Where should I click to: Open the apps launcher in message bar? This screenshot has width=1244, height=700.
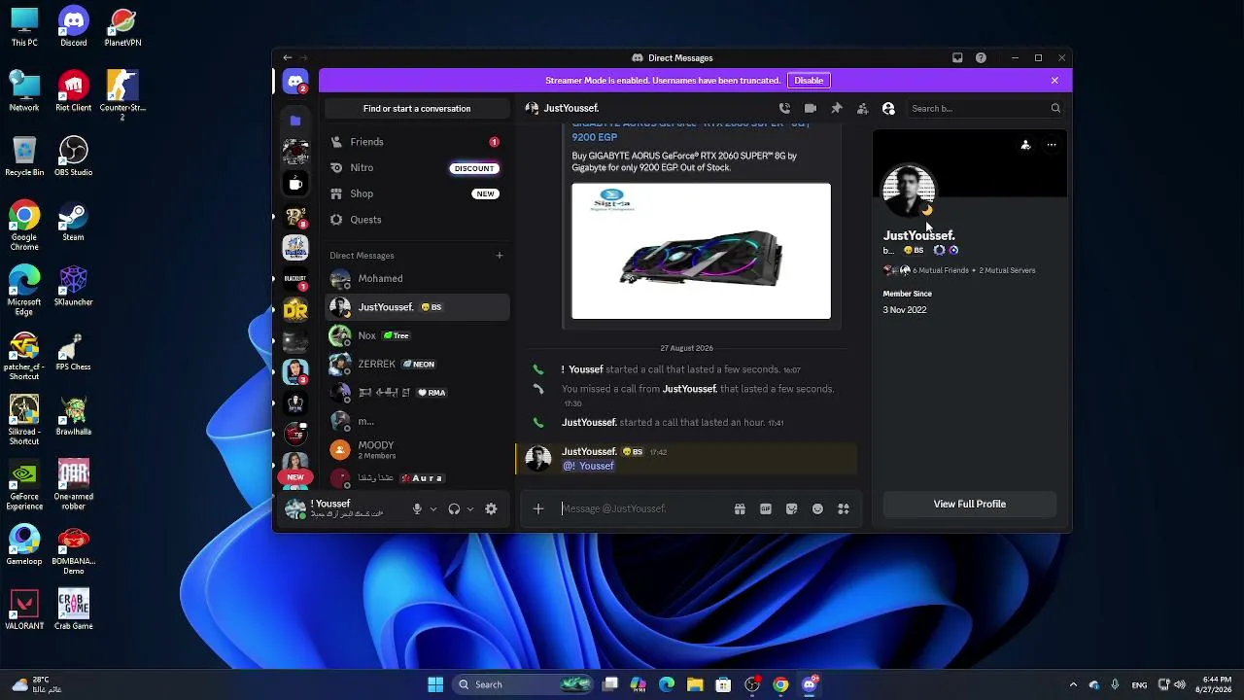coord(844,508)
